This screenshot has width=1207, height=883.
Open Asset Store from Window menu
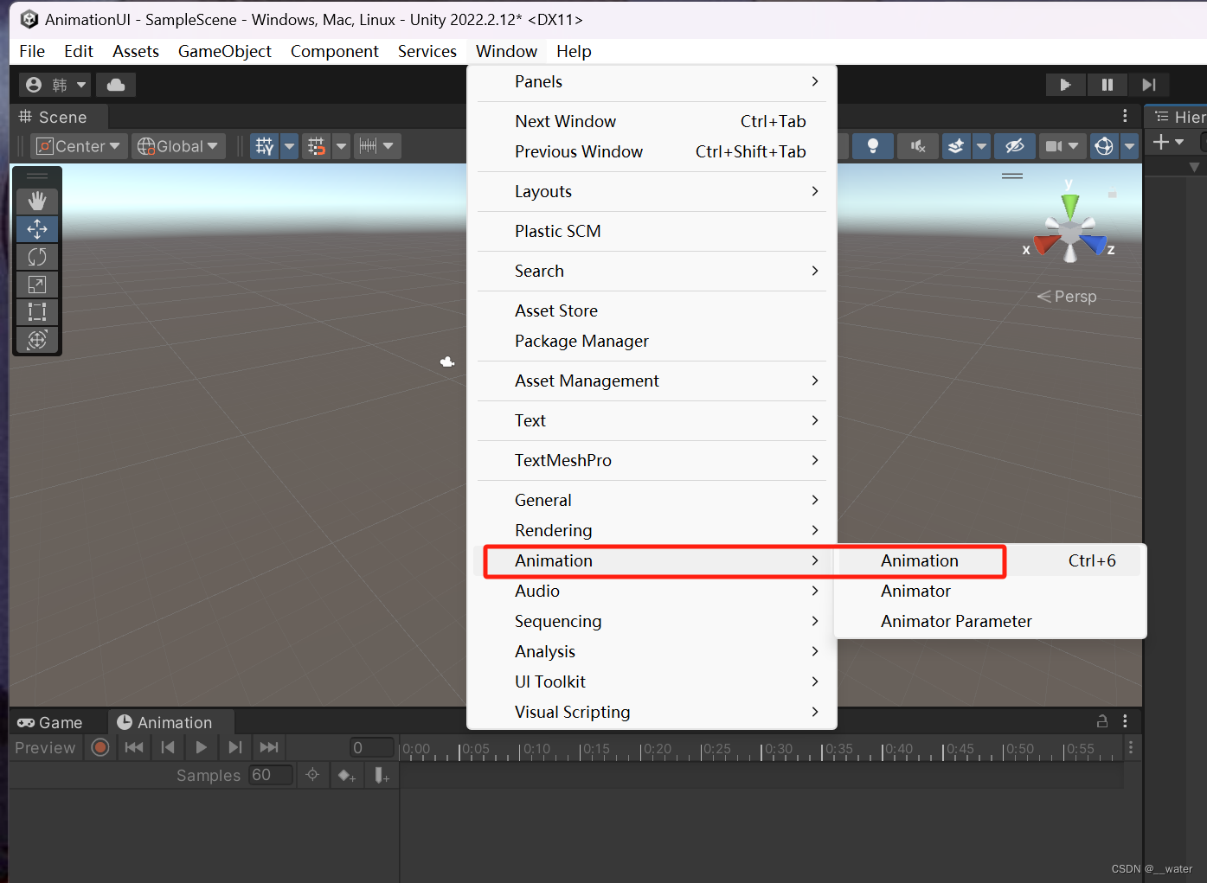652,310
